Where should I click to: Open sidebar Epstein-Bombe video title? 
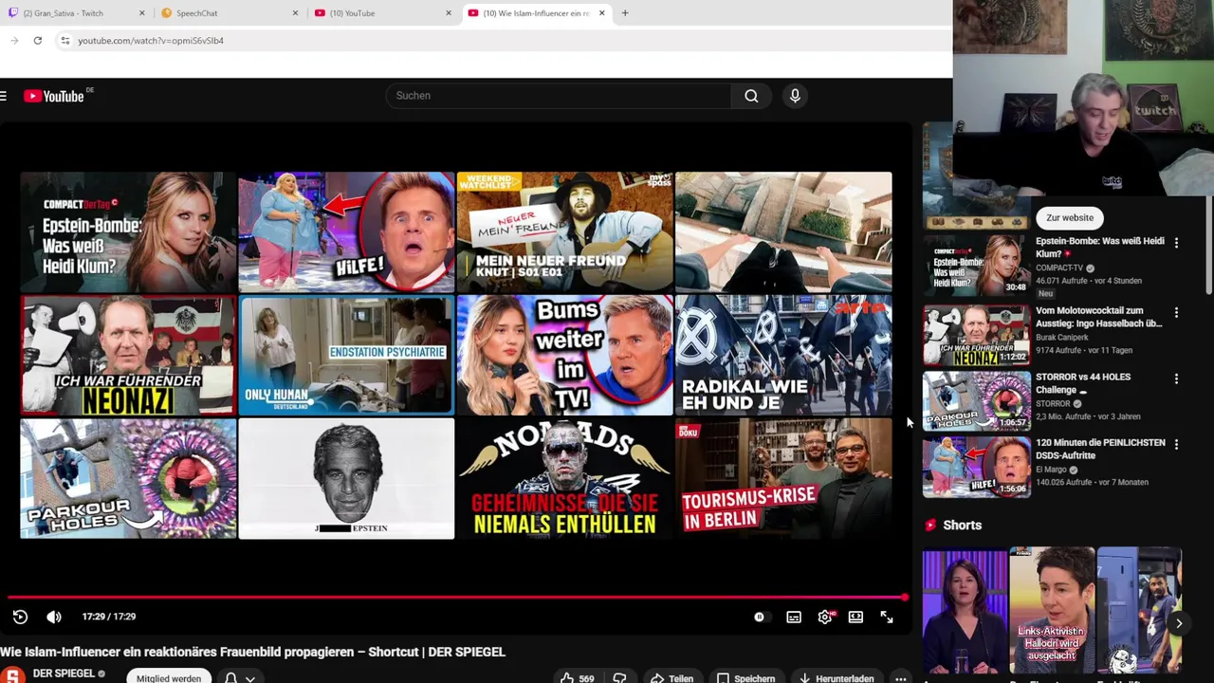click(x=1099, y=248)
